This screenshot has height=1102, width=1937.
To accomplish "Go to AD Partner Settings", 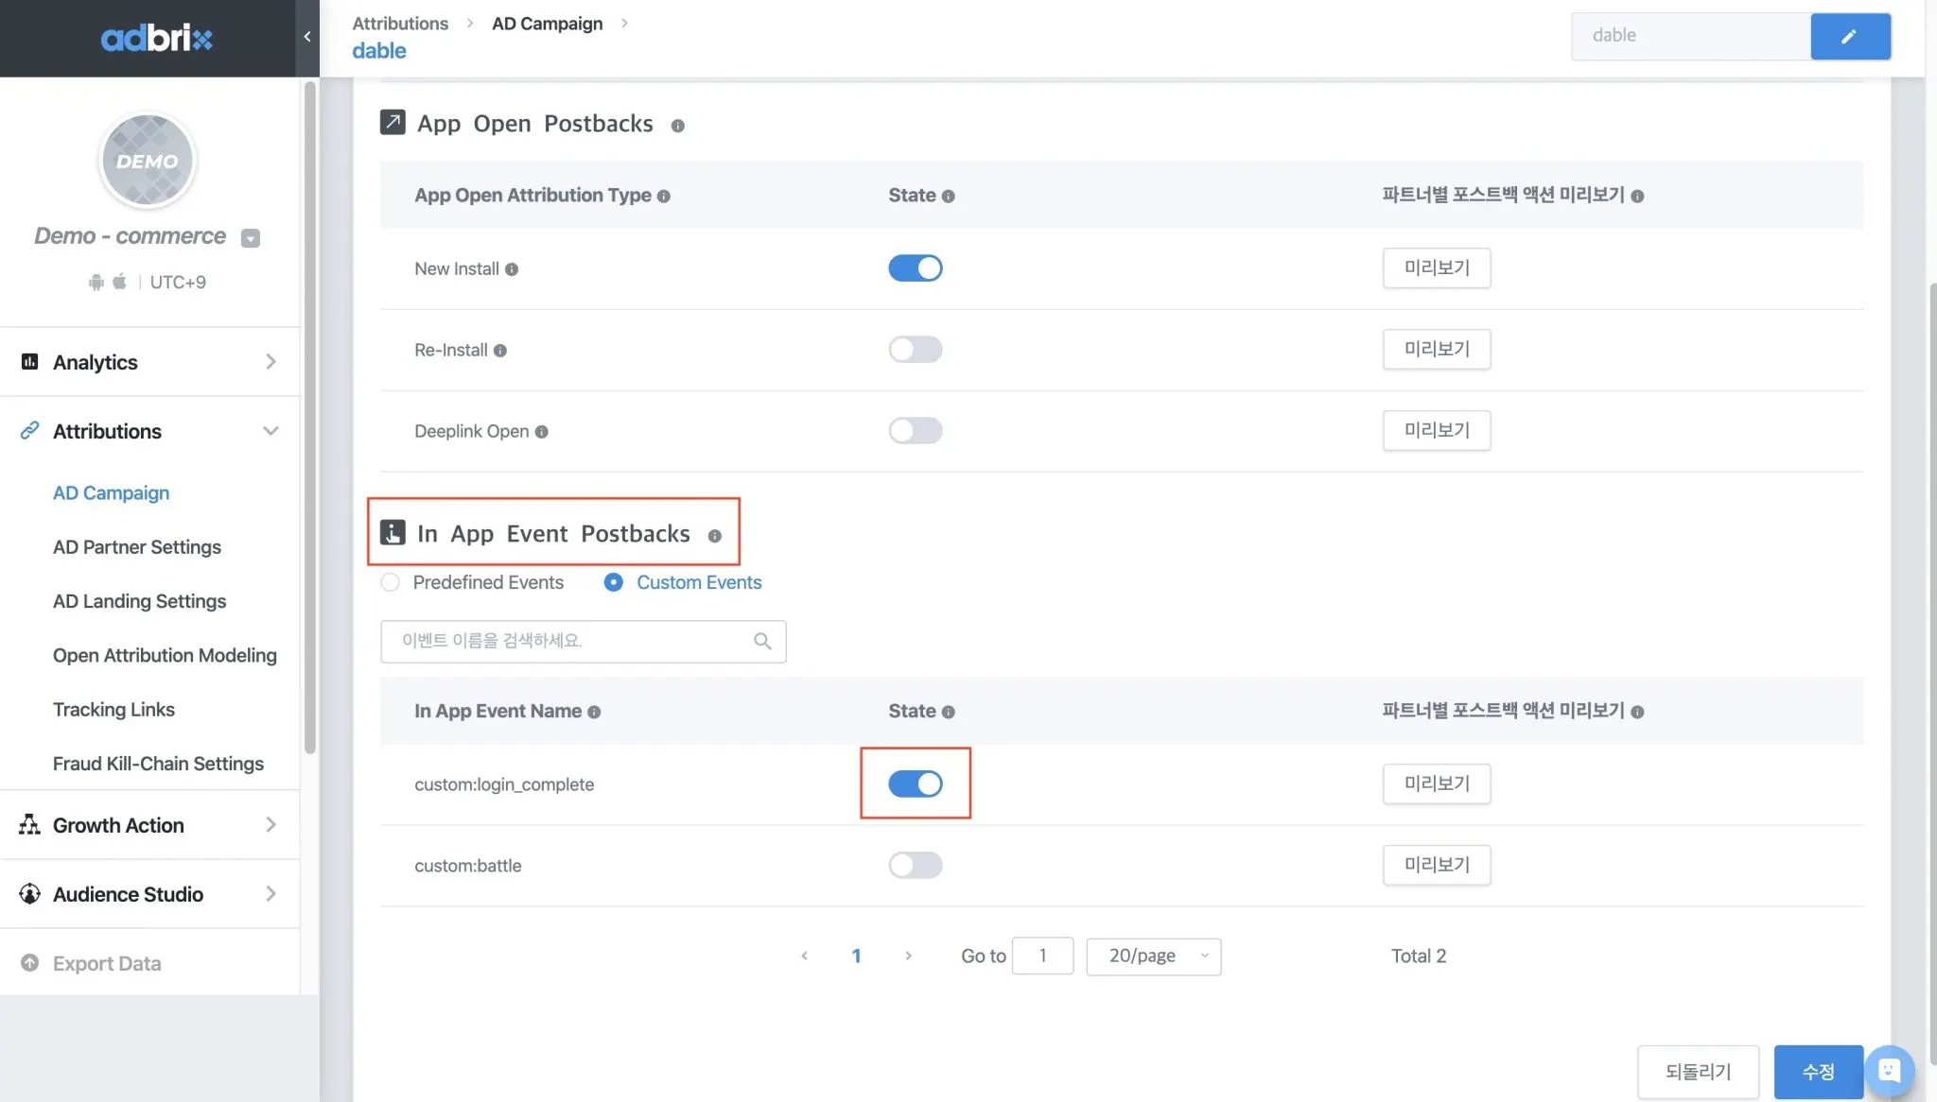I will 136,547.
